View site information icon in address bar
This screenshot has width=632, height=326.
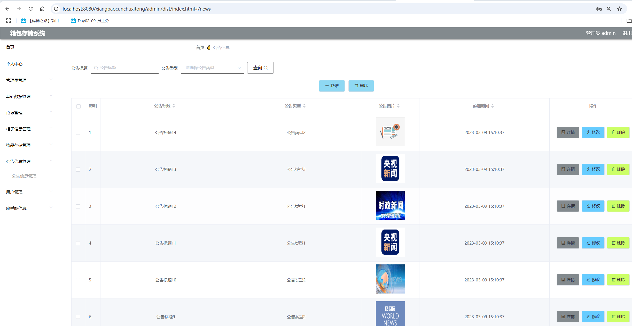point(56,9)
